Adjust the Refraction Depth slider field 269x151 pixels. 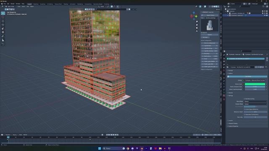pos(256,112)
